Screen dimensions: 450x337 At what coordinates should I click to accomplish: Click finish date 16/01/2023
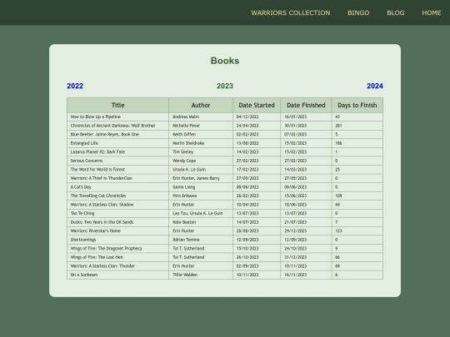coord(295,117)
